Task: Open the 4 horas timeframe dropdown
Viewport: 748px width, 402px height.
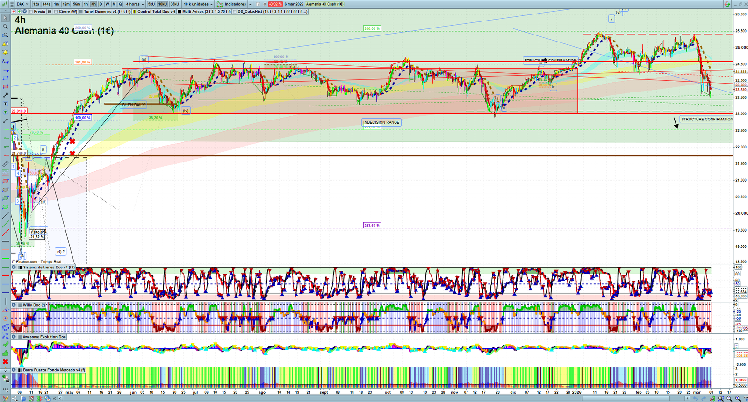Action: pyautogui.click(x=134, y=4)
